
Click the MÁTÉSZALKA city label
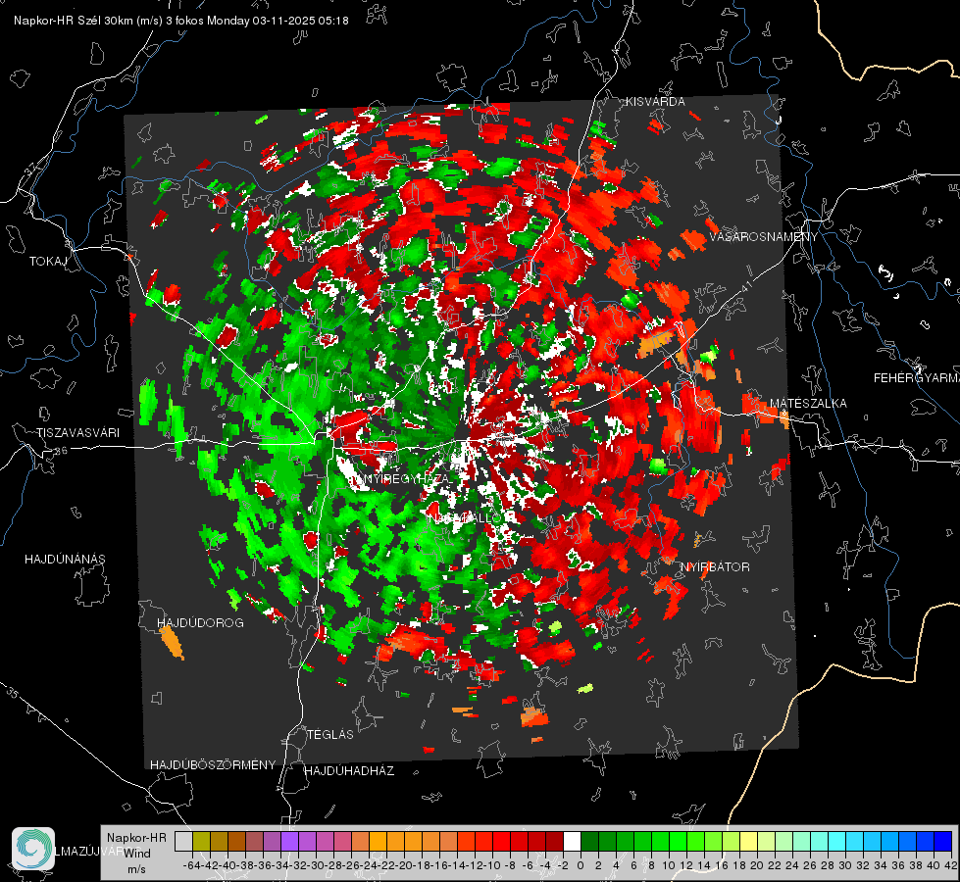[808, 403]
